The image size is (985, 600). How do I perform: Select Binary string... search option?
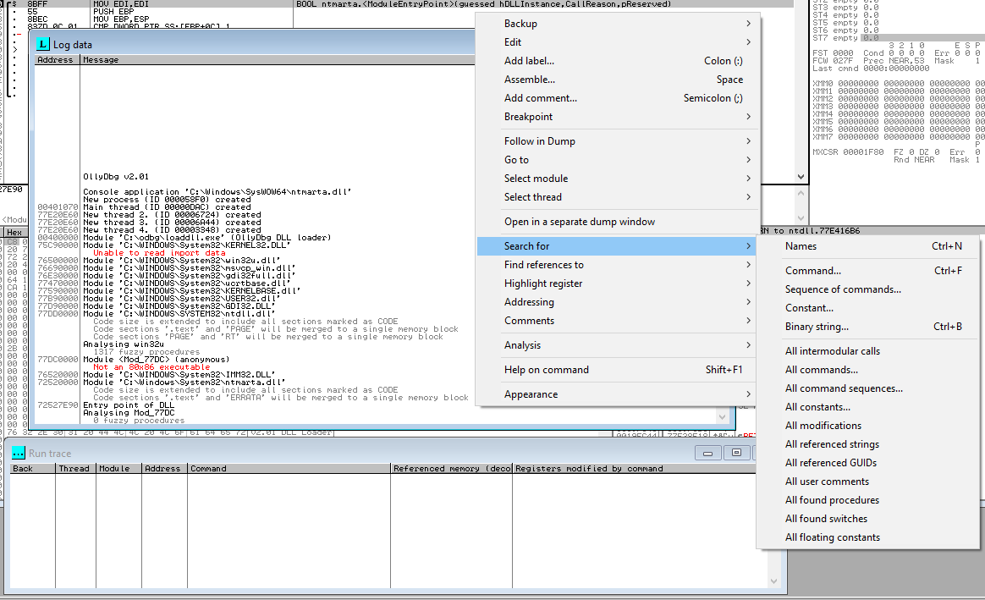click(868, 327)
